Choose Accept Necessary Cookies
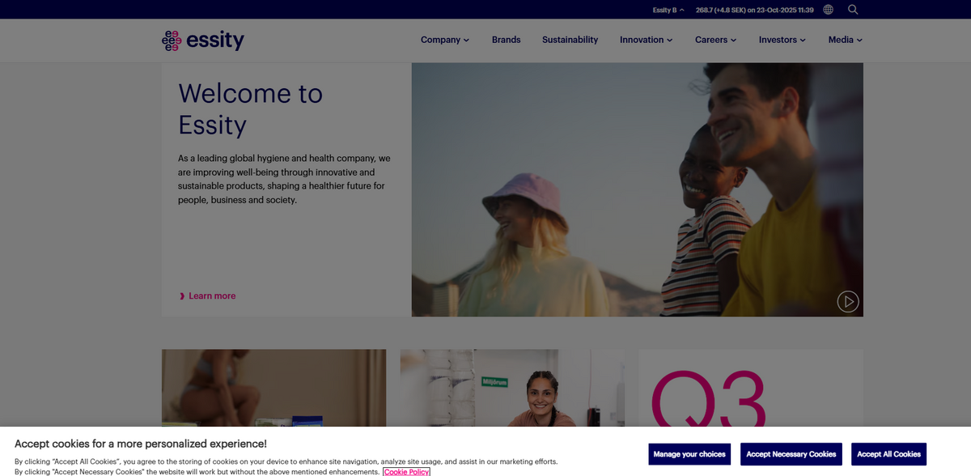The image size is (971, 476). tap(791, 454)
